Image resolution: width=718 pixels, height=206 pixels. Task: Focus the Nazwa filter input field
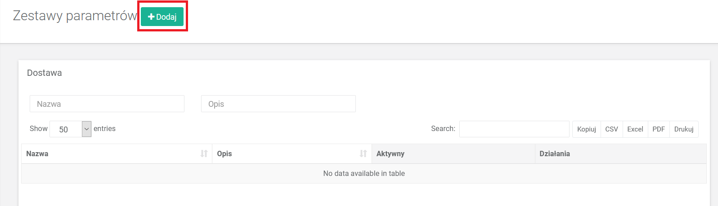pos(107,104)
